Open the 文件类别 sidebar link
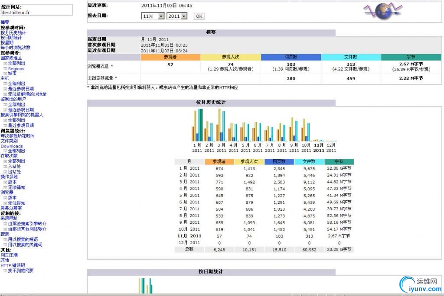Viewport: 444px width, 296px height. click(x=9, y=141)
